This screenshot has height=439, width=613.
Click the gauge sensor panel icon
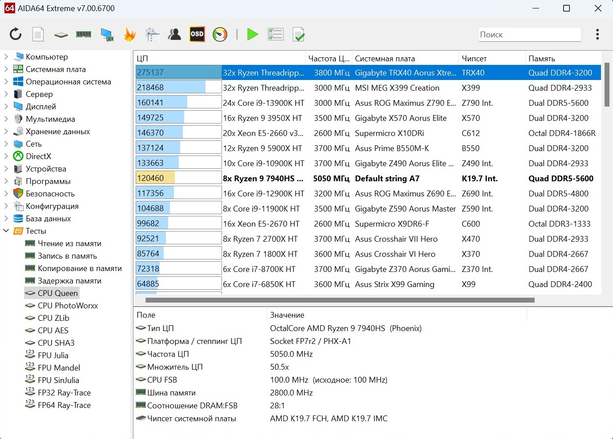tap(220, 34)
